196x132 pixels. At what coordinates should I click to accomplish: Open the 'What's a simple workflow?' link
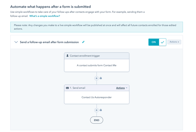coord(45,16)
